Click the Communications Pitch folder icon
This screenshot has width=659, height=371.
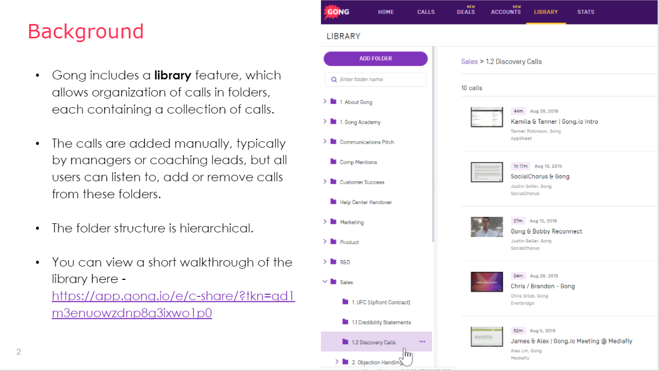pos(334,142)
